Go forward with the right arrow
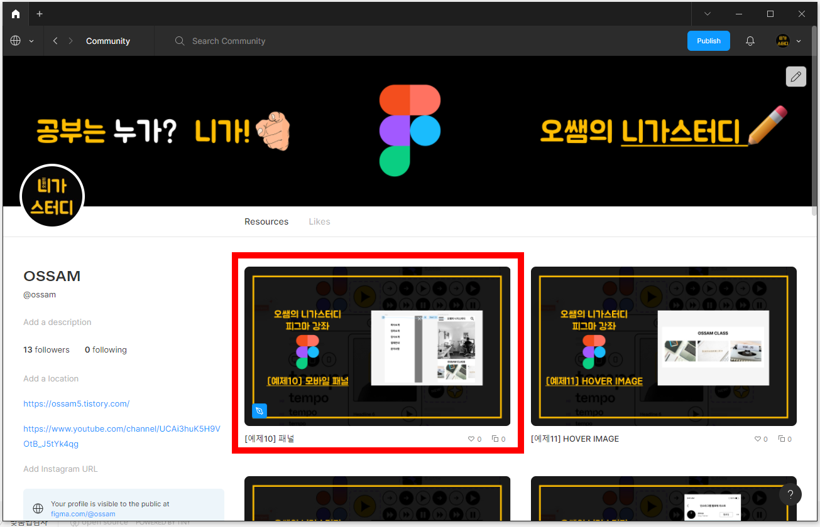 [x=70, y=41]
